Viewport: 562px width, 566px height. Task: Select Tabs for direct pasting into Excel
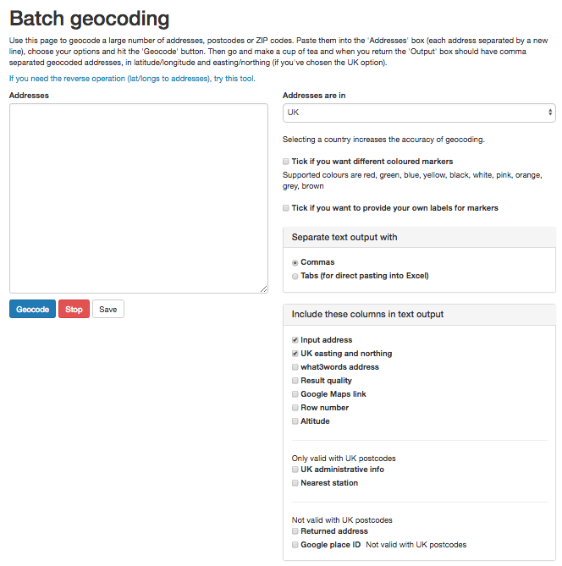pos(295,276)
